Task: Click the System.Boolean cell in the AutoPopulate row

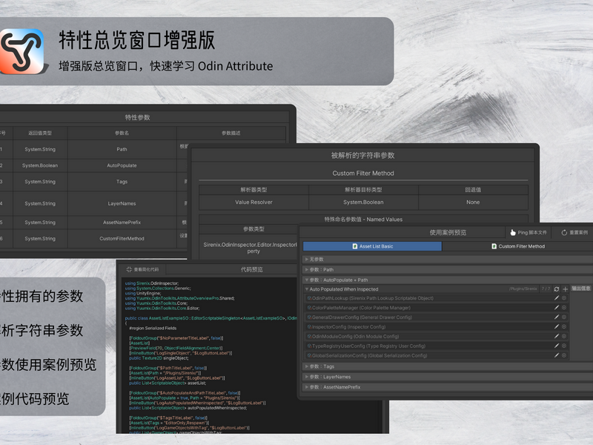Action: click(40, 165)
